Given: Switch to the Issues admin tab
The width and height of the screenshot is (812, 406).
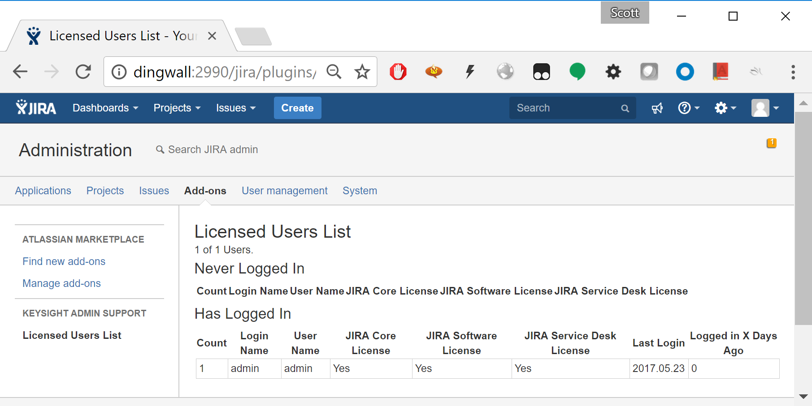Looking at the screenshot, I should [x=154, y=191].
